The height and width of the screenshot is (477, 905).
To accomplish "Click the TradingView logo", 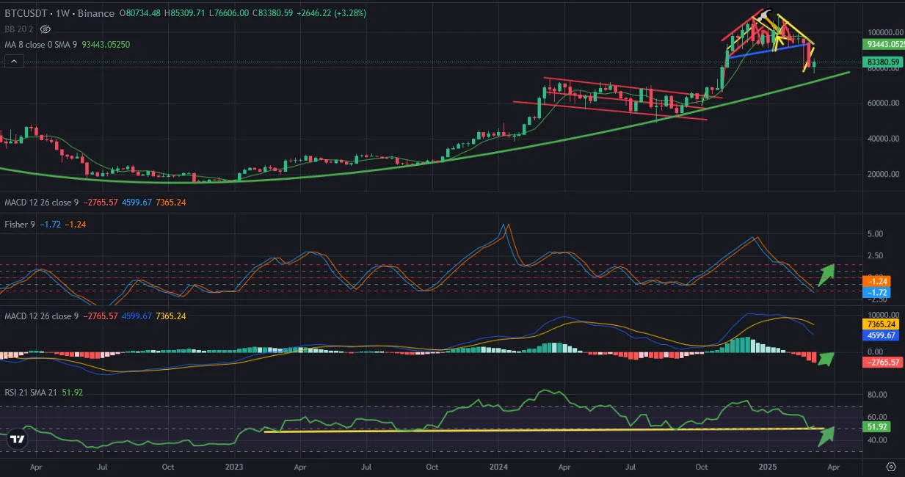I will tap(18, 440).
